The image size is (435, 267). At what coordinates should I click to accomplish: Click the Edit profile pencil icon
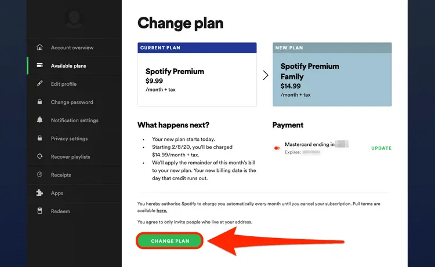39,84
